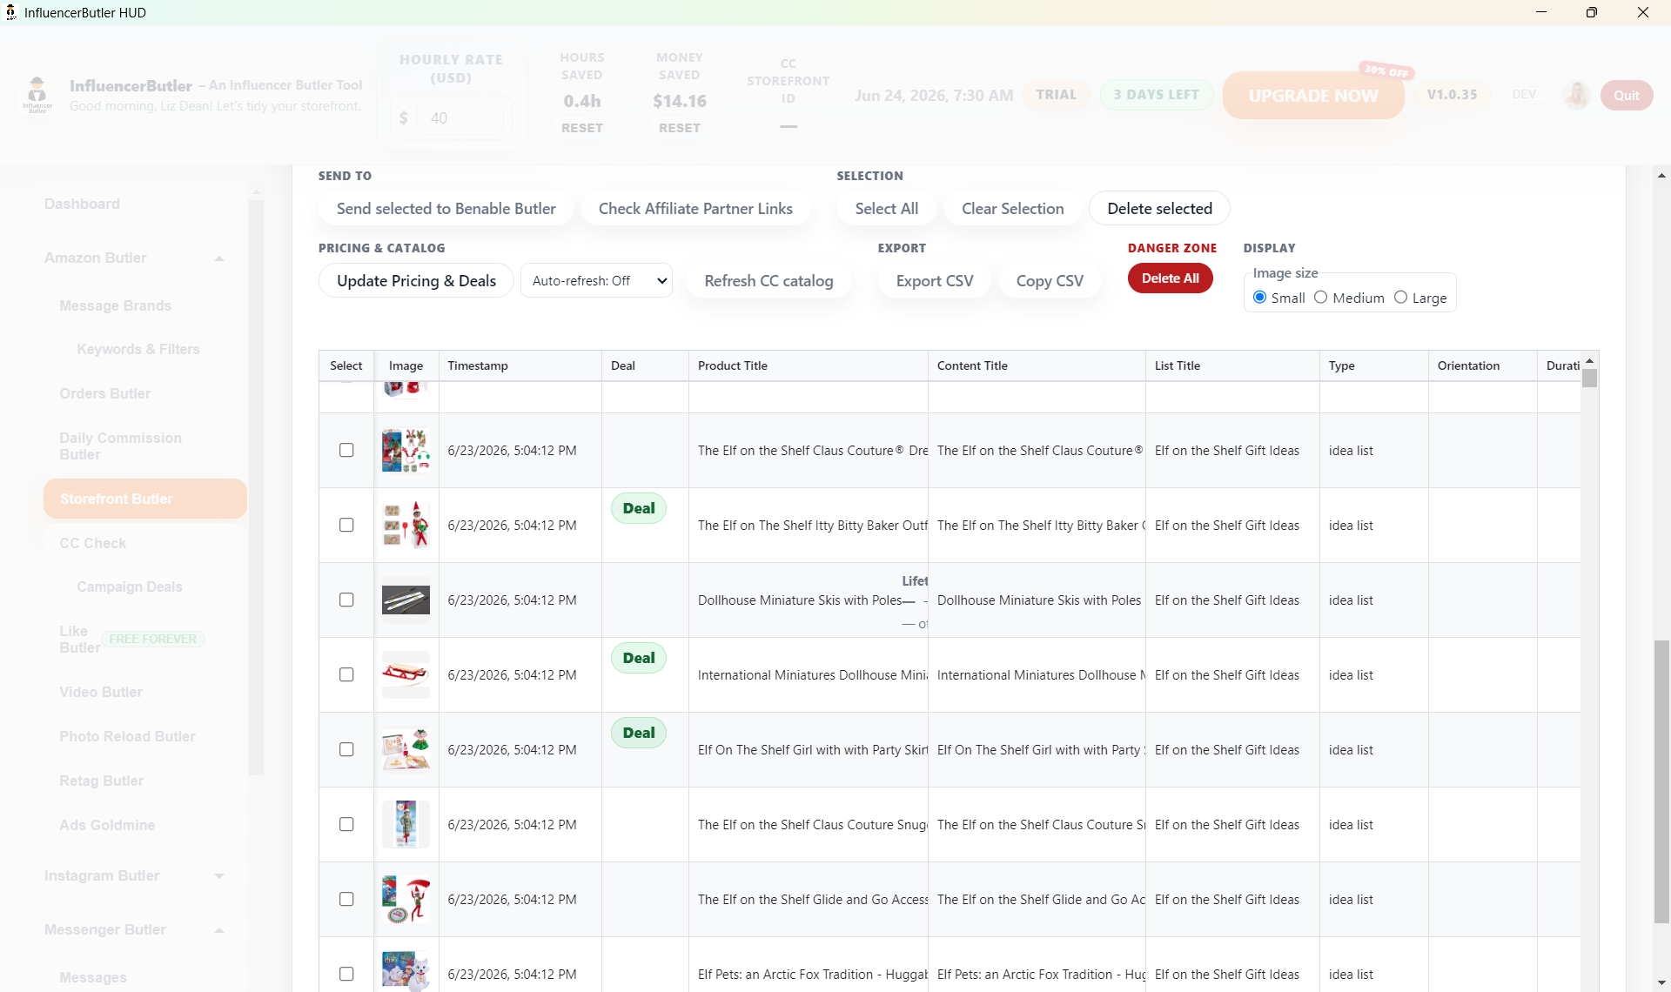
Task: Open the Elf Pets Arctic Fox thumbnail
Action: (406, 972)
